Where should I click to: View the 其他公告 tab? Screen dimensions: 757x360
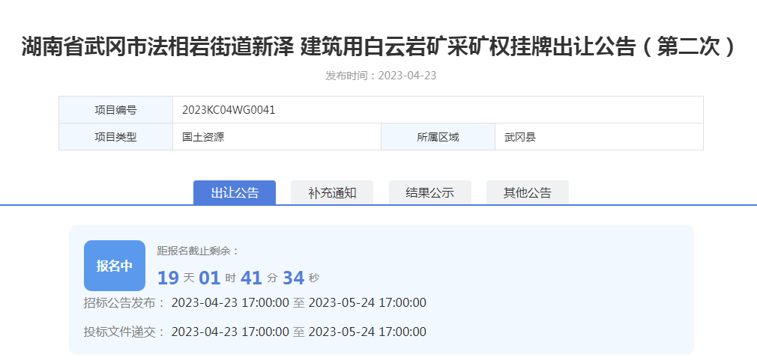[x=527, y=192]
